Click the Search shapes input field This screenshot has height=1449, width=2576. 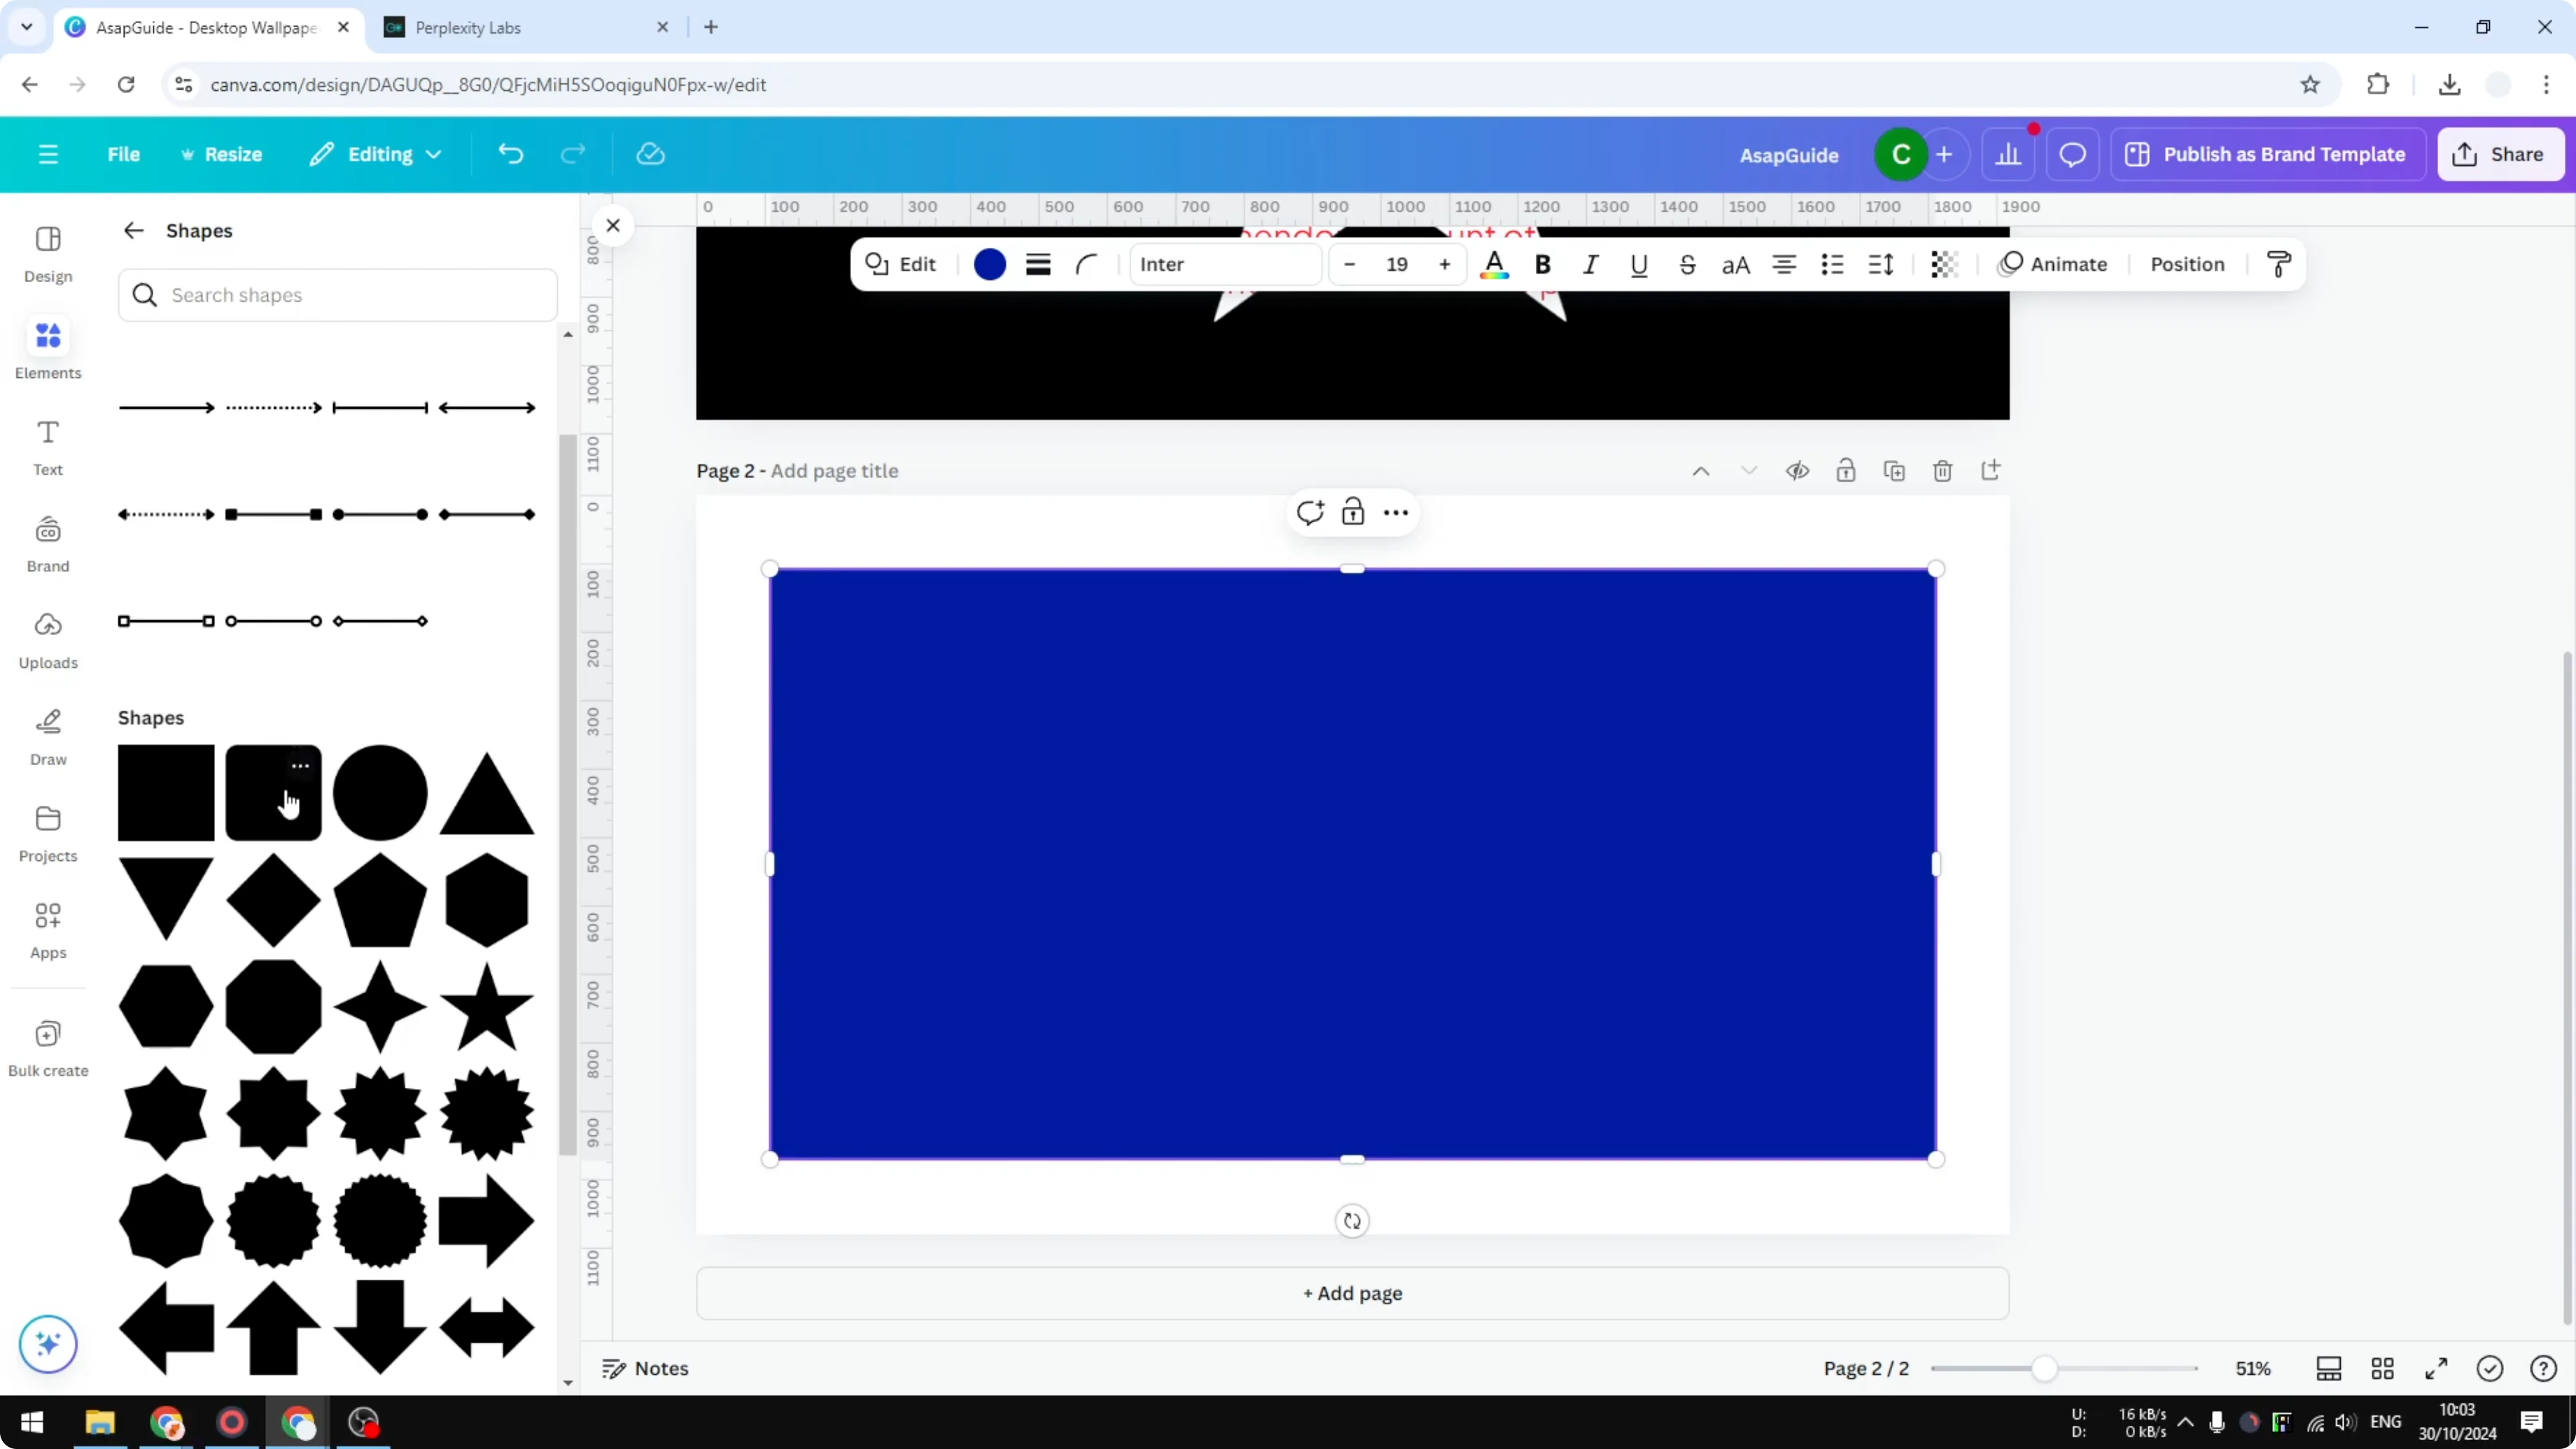[x=338, y=295]
